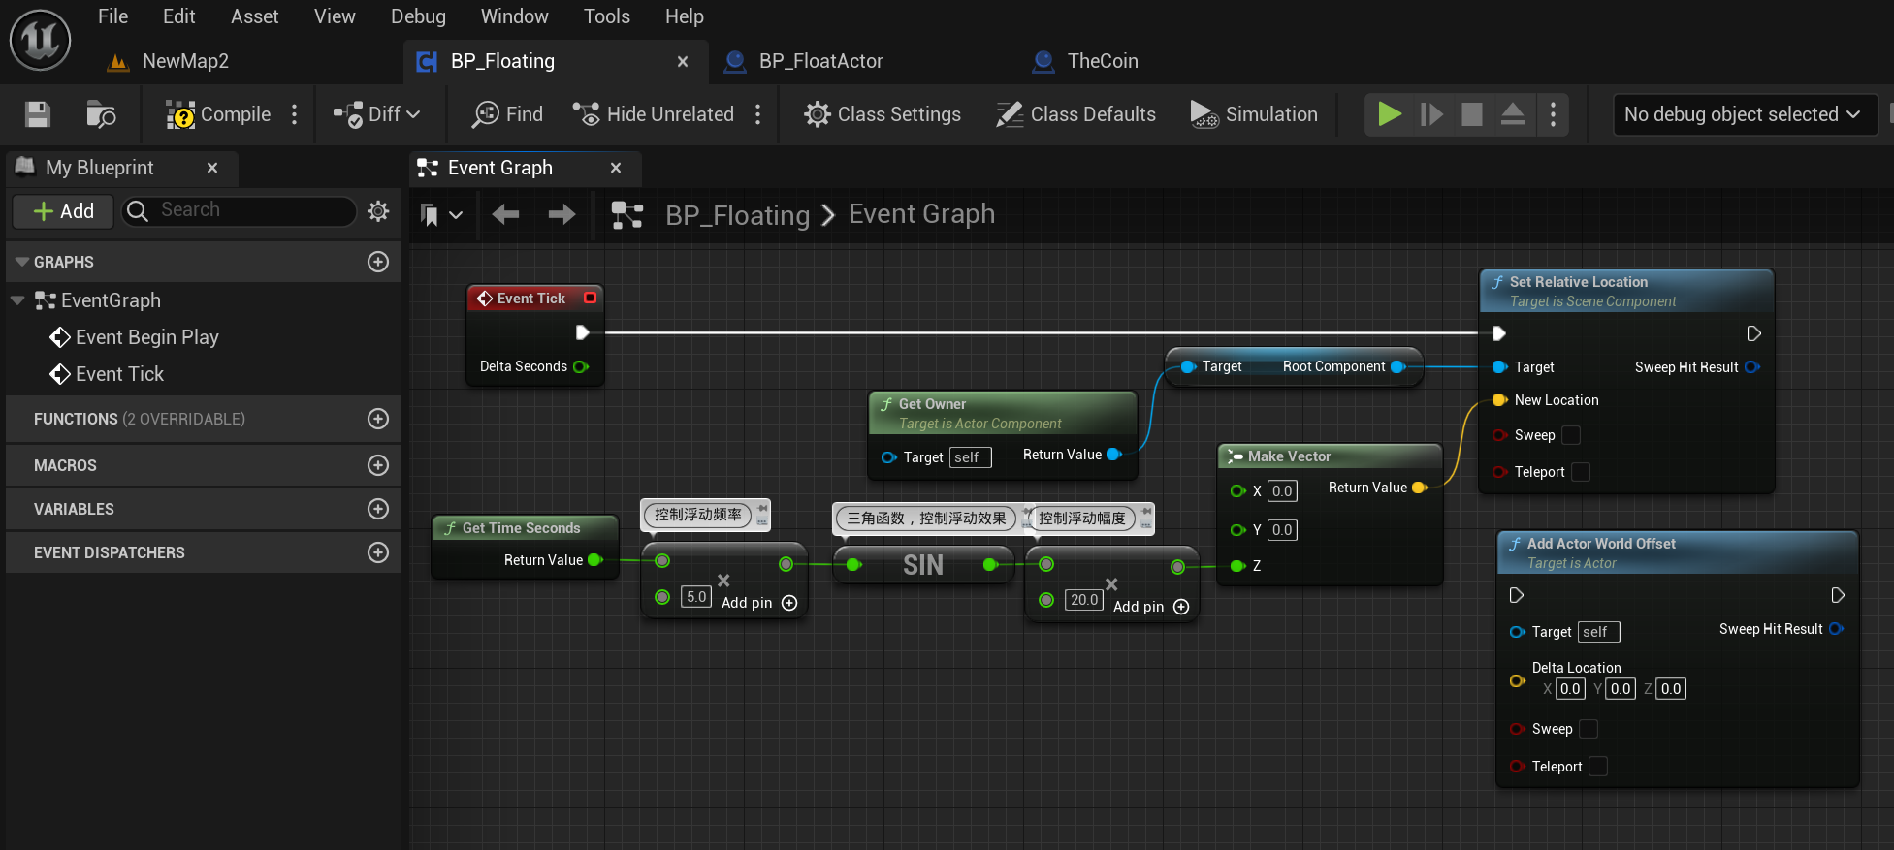1894x850 pixels.
Task: Open the Edit menu
Action: [179, 16]
